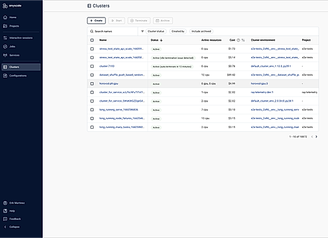Image resolution: width=328 pixels, height=238 pixels.
Task: Tick the checkbox for the ray-telemetry project cluster
Action: click(92, 92)
